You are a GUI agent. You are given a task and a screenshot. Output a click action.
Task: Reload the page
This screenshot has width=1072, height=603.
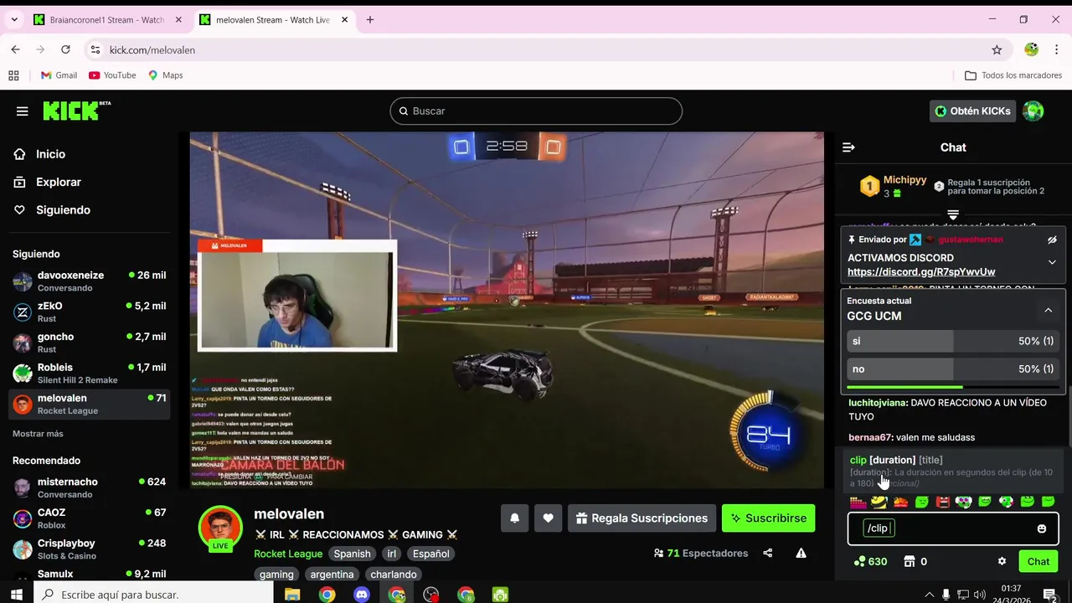click(65, 50)
